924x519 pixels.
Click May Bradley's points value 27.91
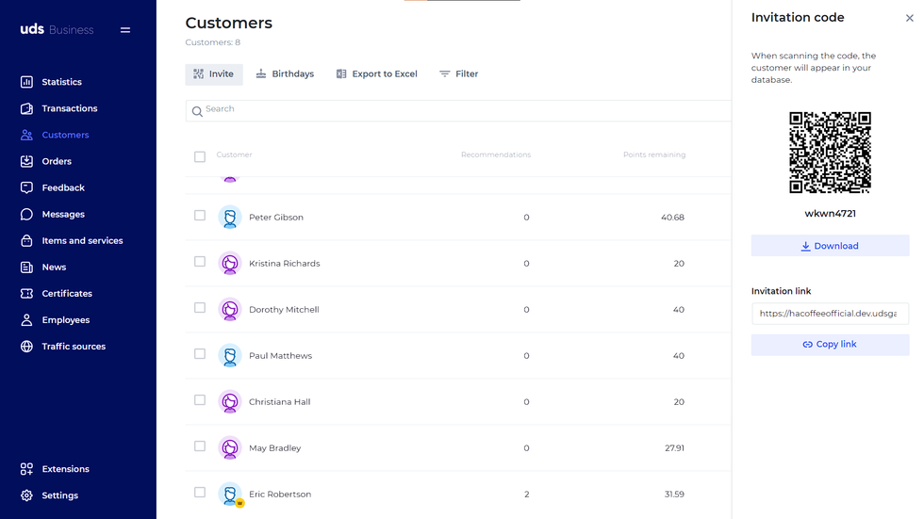point(674,447)
